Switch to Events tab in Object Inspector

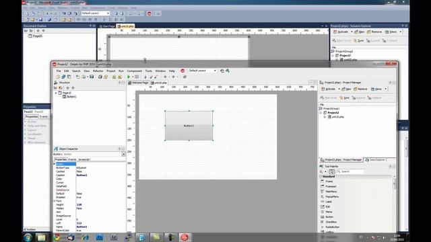tap(72, 159)
